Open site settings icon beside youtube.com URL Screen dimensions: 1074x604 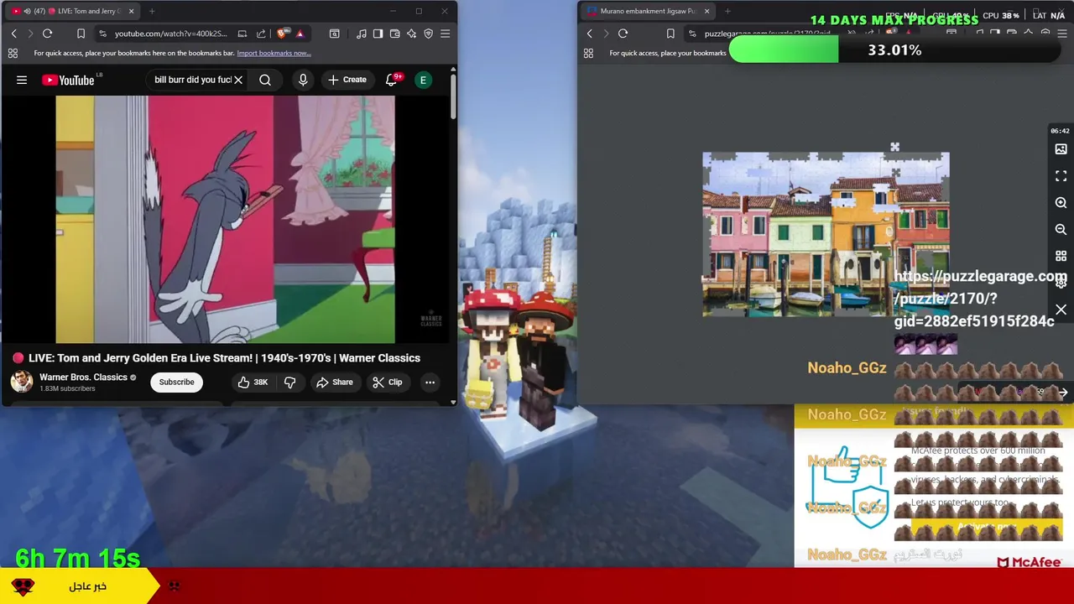(102, 34)
